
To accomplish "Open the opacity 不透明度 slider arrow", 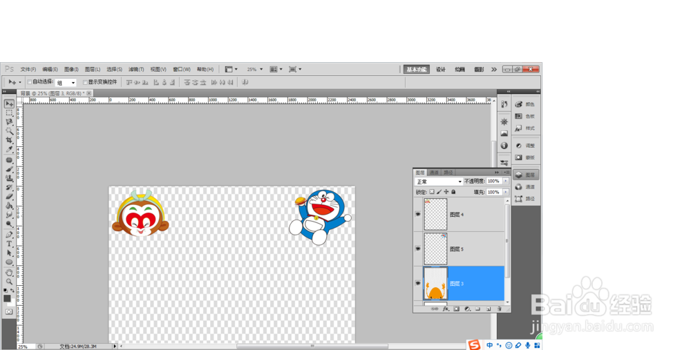I will point(506,181).
